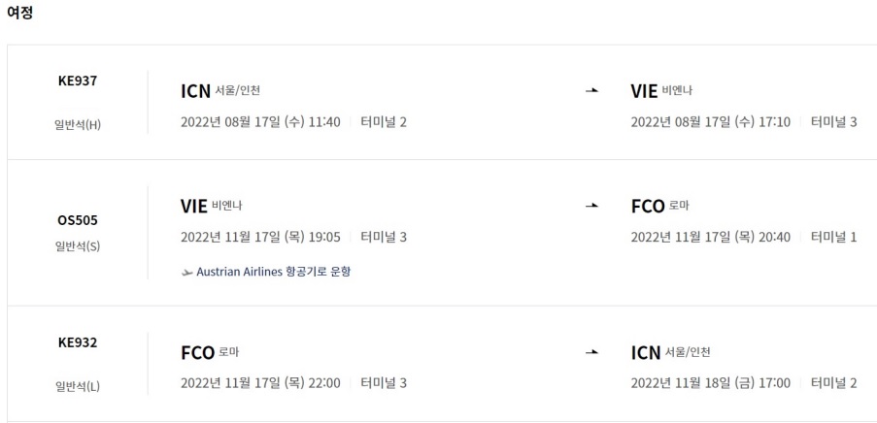Click the 일반석(H) cabin class label
This screenshot has height=423, width=877.
[78, 124]
